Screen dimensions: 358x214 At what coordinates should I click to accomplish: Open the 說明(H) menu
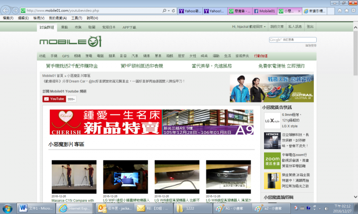[92, 18]
